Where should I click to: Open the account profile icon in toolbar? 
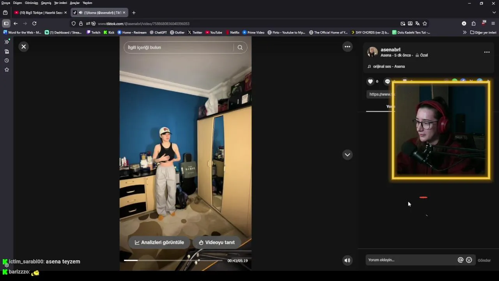(x=464, y=23)
